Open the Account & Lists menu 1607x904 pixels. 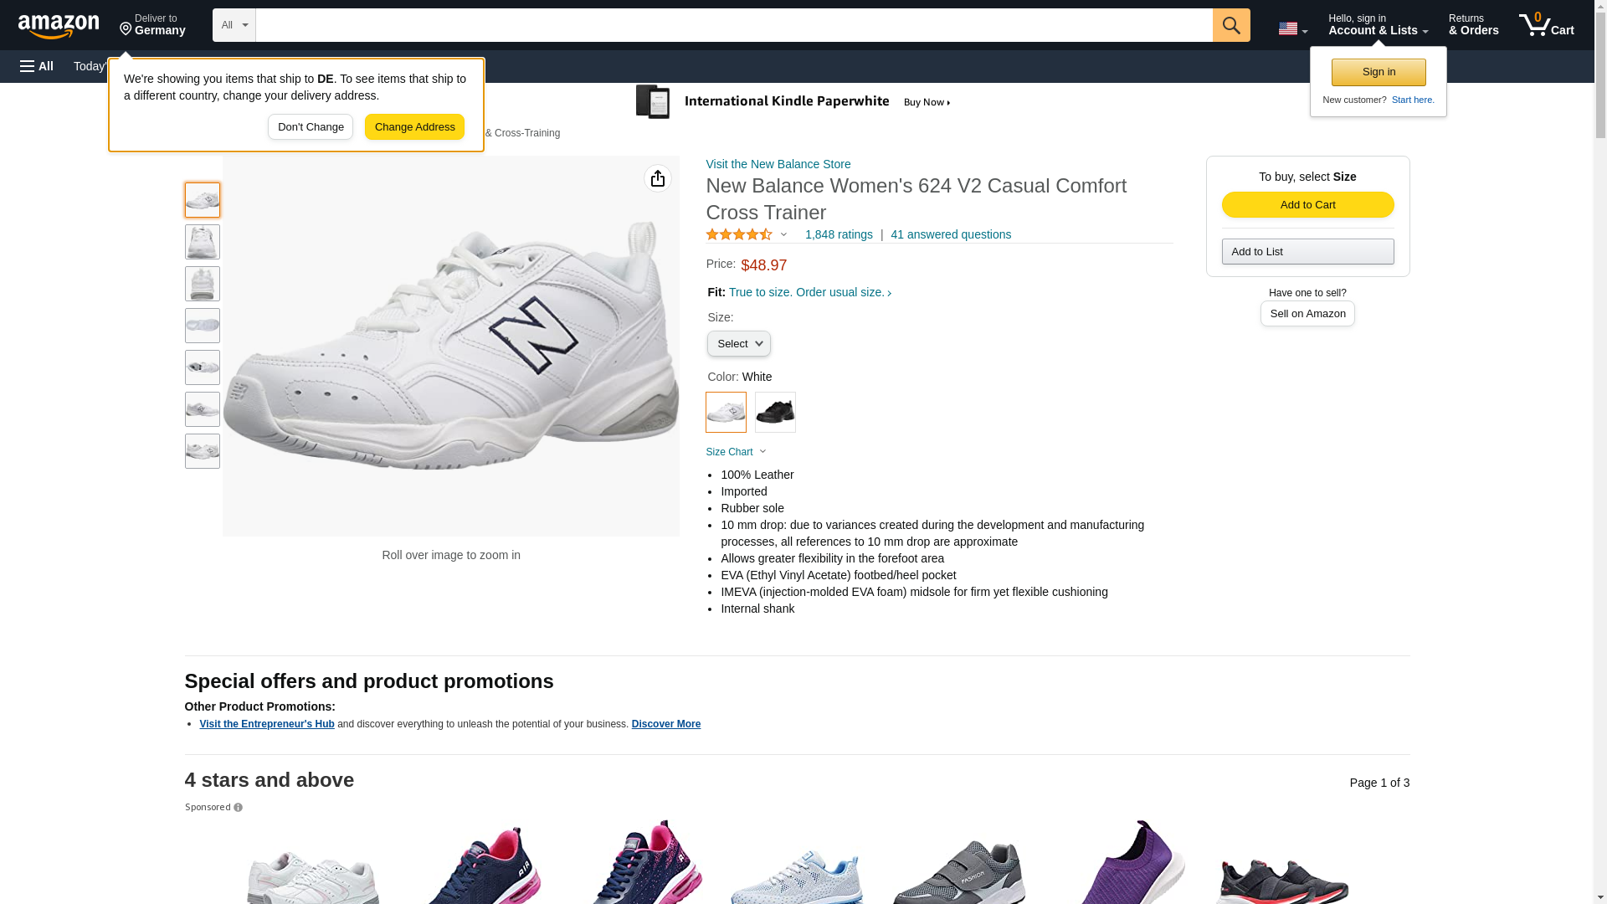(x=1378, y=25)
